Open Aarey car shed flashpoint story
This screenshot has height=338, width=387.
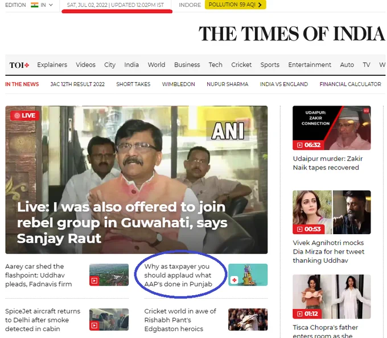39,275
